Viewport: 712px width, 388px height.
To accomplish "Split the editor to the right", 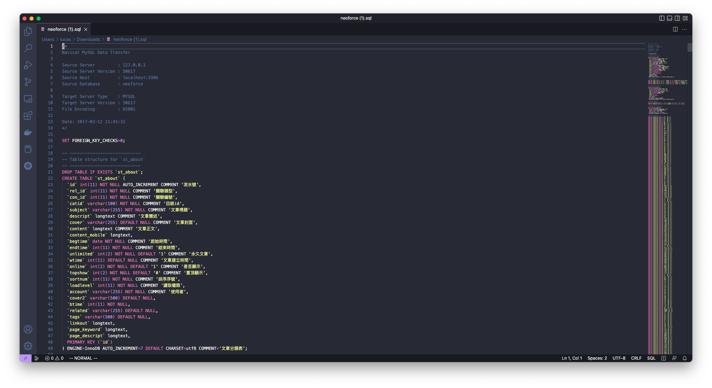I will (675, 29).
